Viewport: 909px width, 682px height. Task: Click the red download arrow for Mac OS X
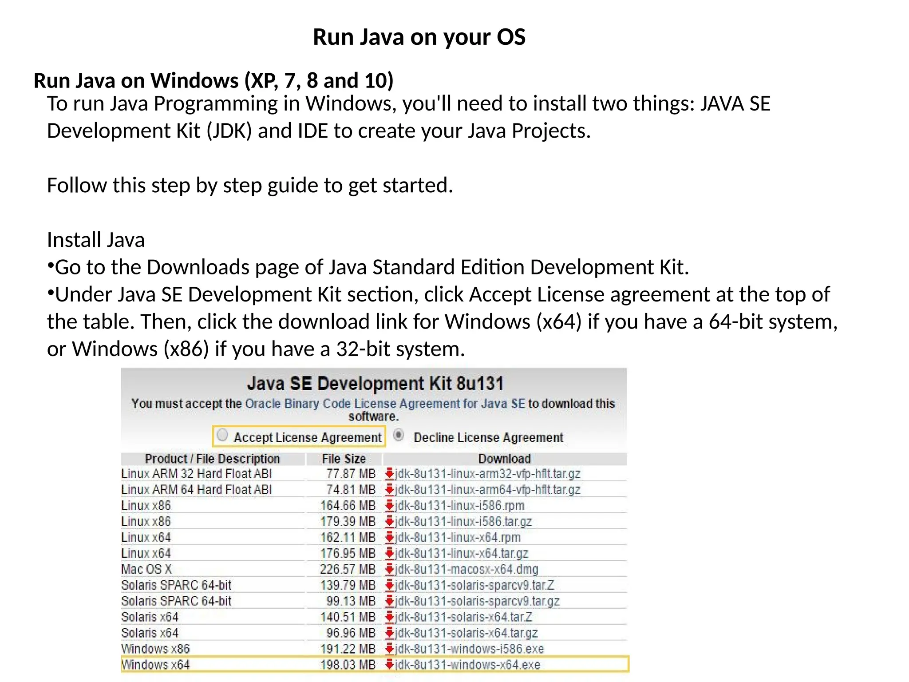390,569
